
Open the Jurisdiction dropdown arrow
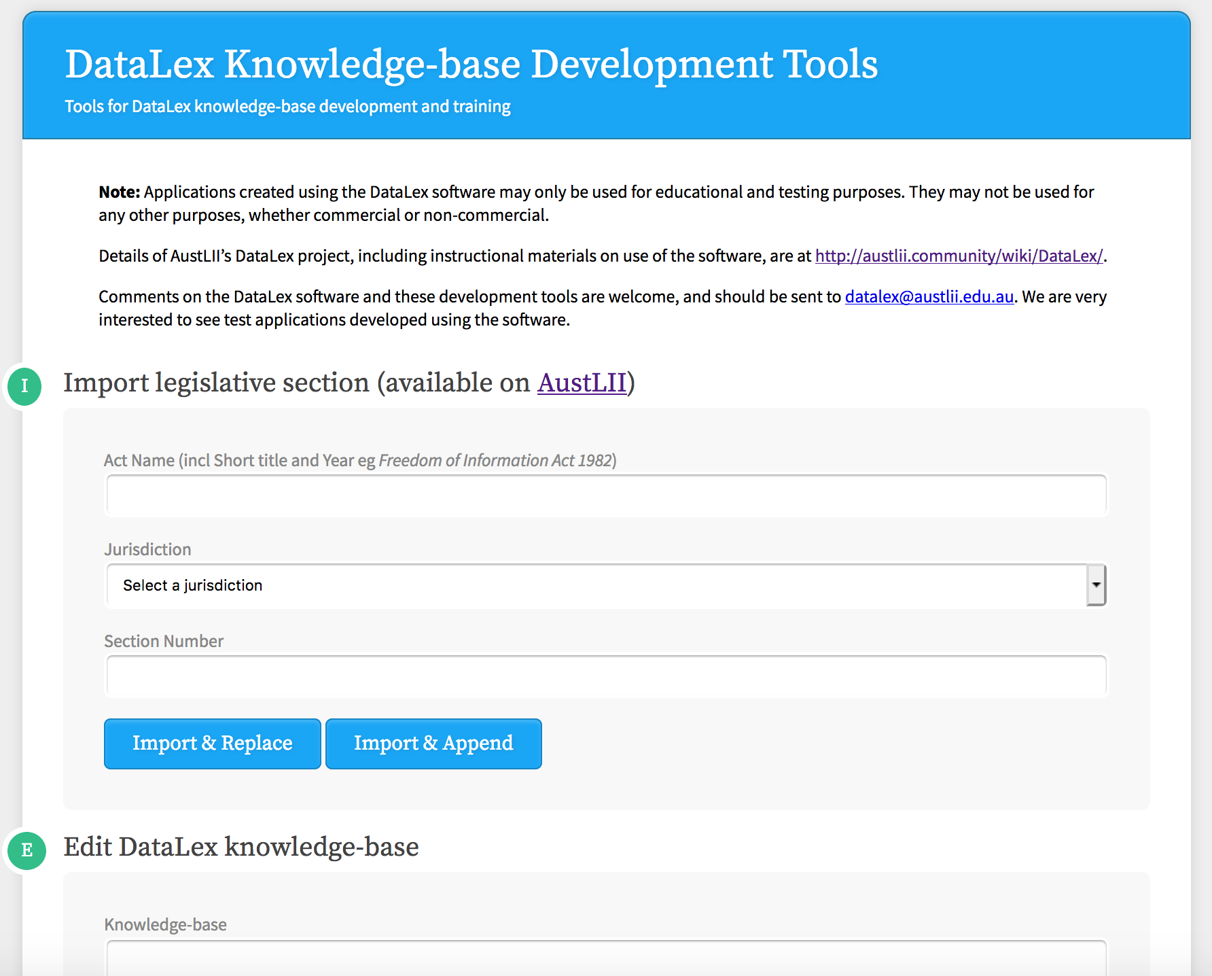(1096, 585)
